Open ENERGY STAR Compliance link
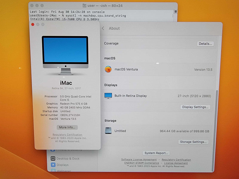Screen dimensions: 239x179 (142, 163)
